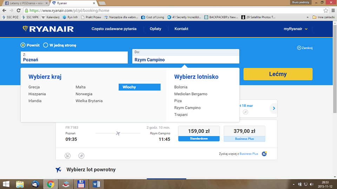The height and width of the screenshot is (189, 337).
Task: Select Mediolan Bergamo airport
Action: pyautogui.click(x=191, y=94)
